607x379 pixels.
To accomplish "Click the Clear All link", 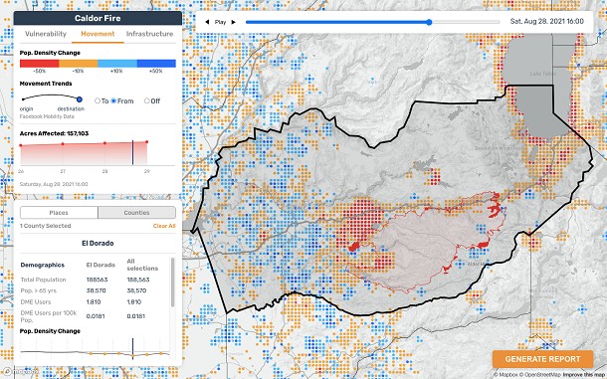I will point(164,226).
